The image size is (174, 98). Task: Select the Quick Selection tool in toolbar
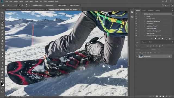pyautogui.click(x=2, y=22)
